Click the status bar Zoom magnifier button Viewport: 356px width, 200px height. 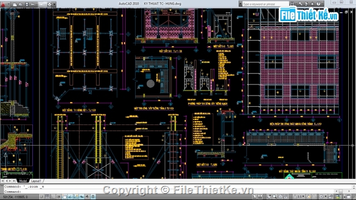coord(275,197)
